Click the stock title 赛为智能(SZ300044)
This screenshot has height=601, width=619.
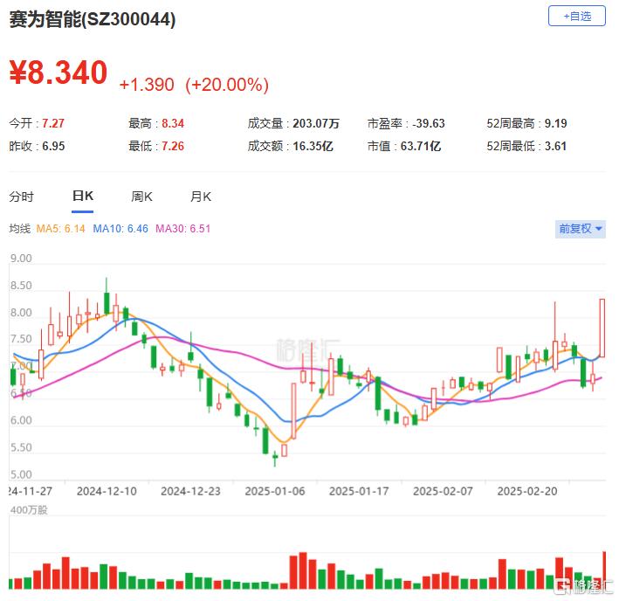pyautogui.click(x=93, y=19)
